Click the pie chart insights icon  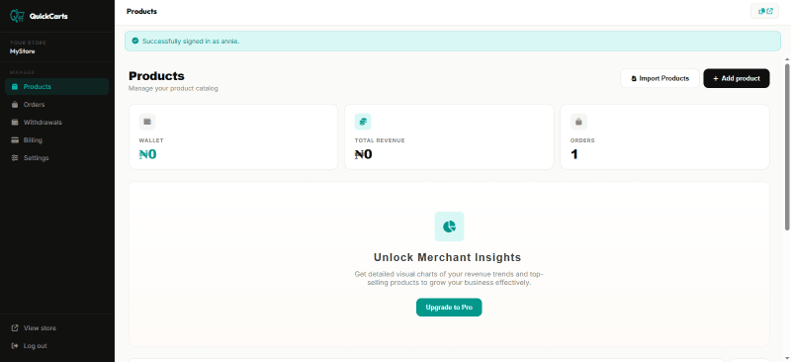[449, 226]
